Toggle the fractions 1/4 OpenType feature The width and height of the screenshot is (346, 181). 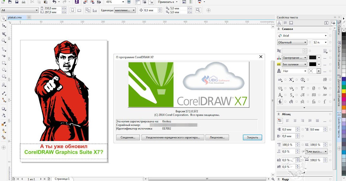pos(291,88)
